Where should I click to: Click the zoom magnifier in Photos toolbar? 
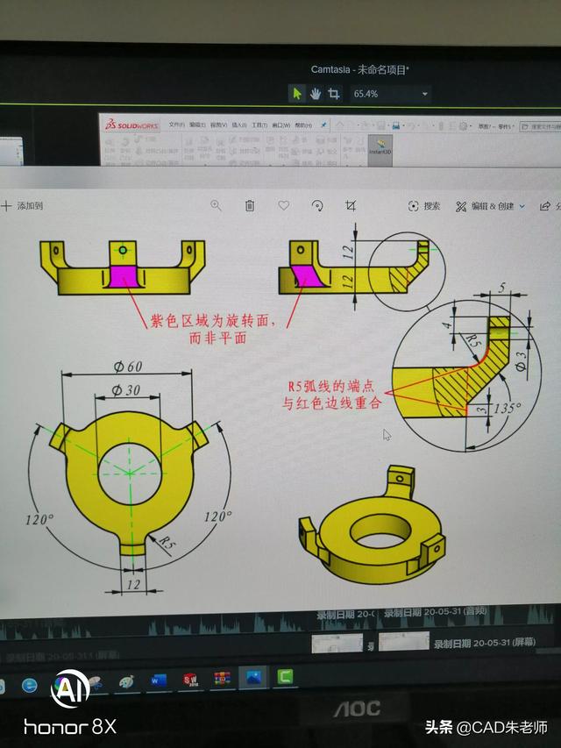pyautogui.click(x=216, y=205)
